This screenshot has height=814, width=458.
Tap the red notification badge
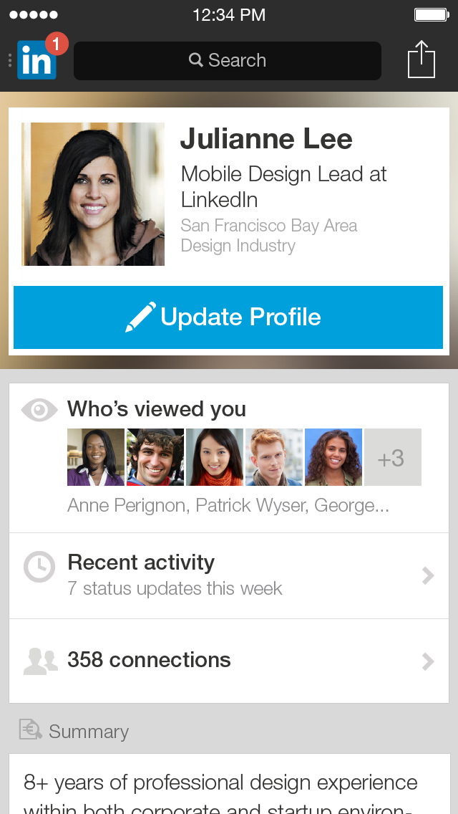click(x=57, y=44)
